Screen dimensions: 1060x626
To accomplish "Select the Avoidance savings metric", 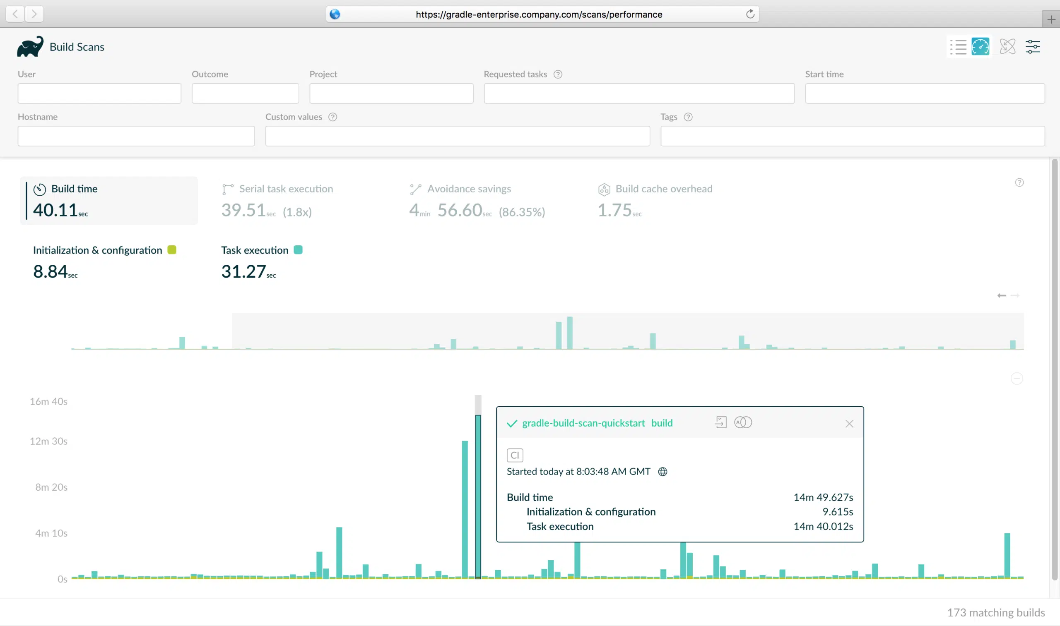I will [477, 201].
